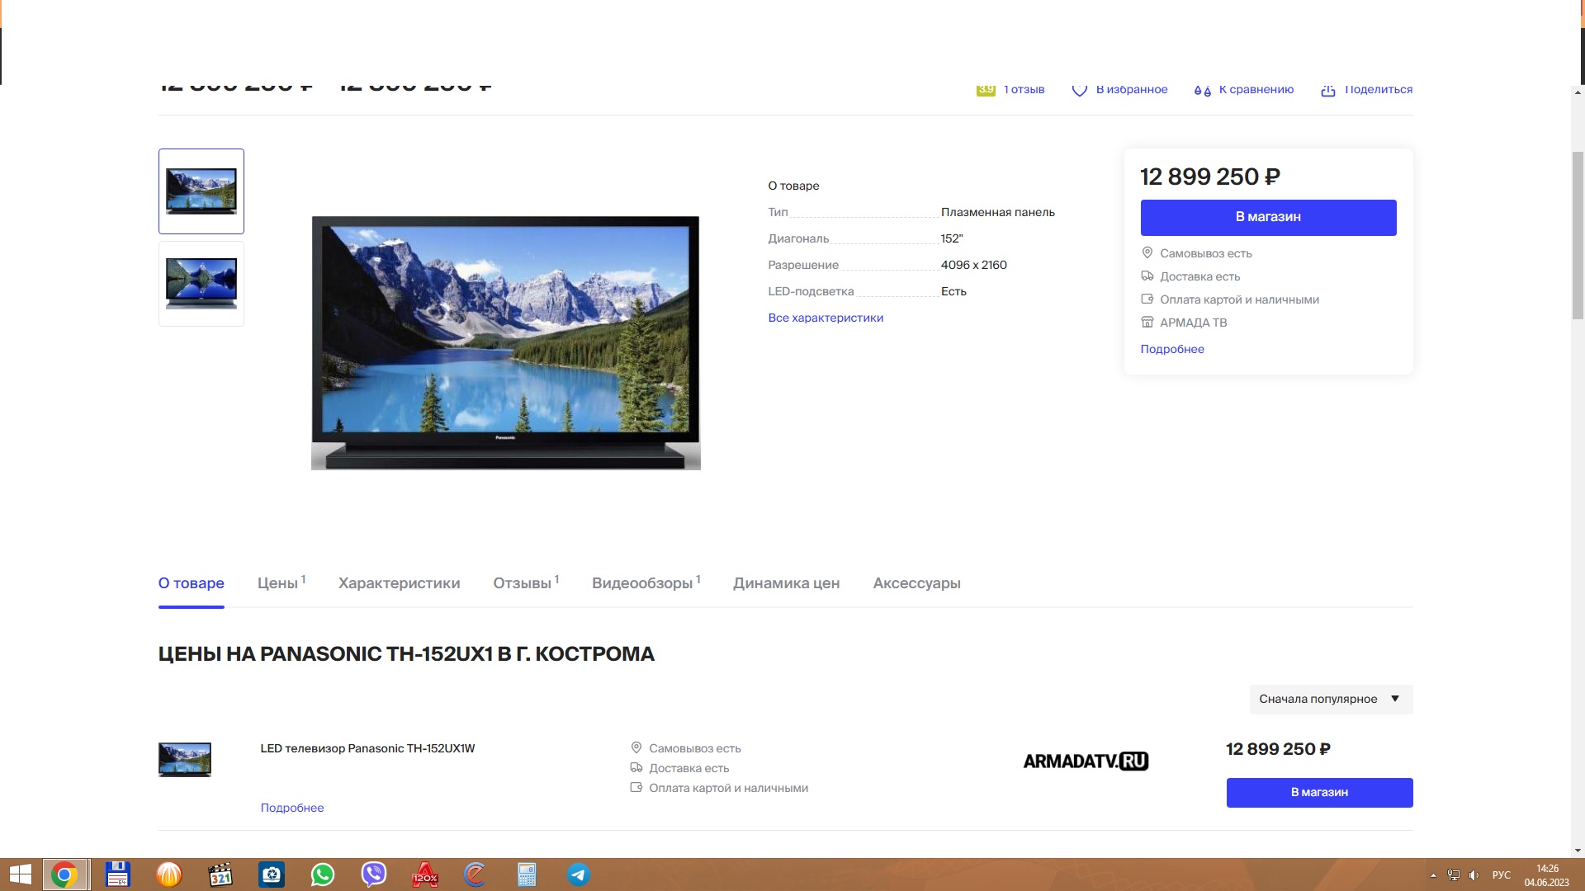Launch the red A 120% app in the taskbar
The width and height of the screenshot is (1585, 891).
click(x=425, y=874)
